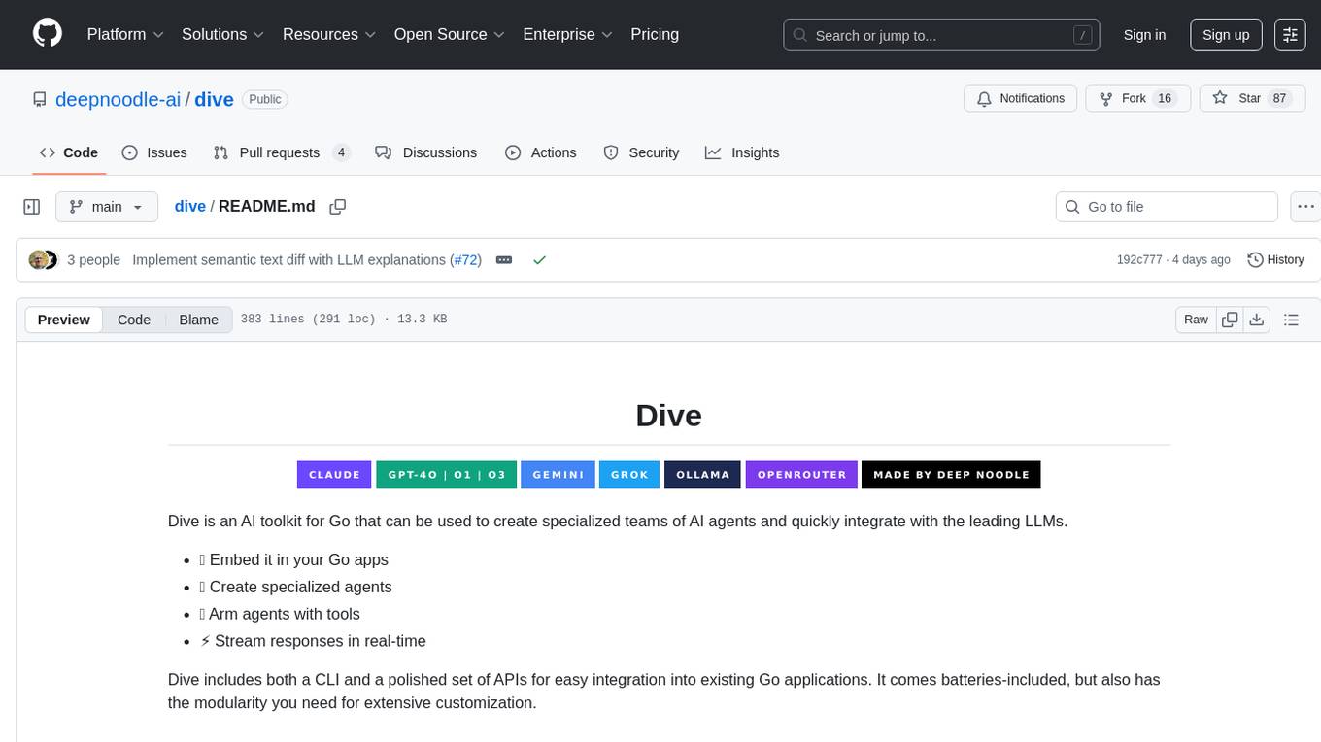Focus the Search or jump to field
The image size is (1321, 742).
coord(941,35)
